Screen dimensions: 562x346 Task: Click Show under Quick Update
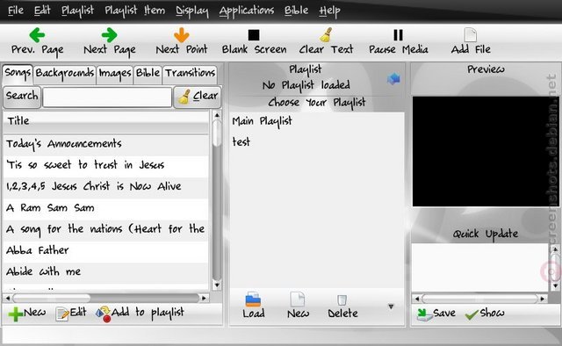coord(485,314)
